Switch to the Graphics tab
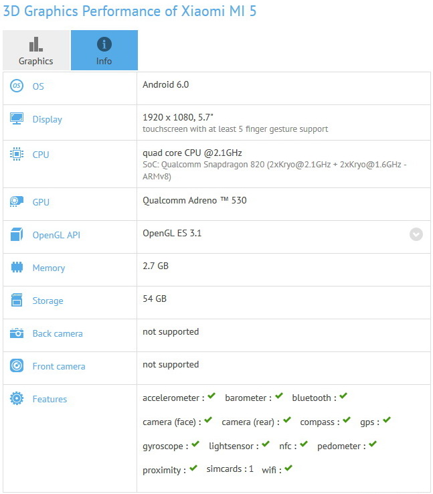This screenshot has height=494, width=433. (35, 51)
